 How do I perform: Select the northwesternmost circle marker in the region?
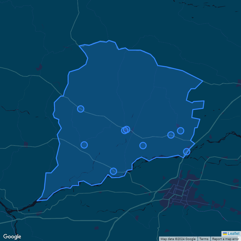(x=81, y=109)
